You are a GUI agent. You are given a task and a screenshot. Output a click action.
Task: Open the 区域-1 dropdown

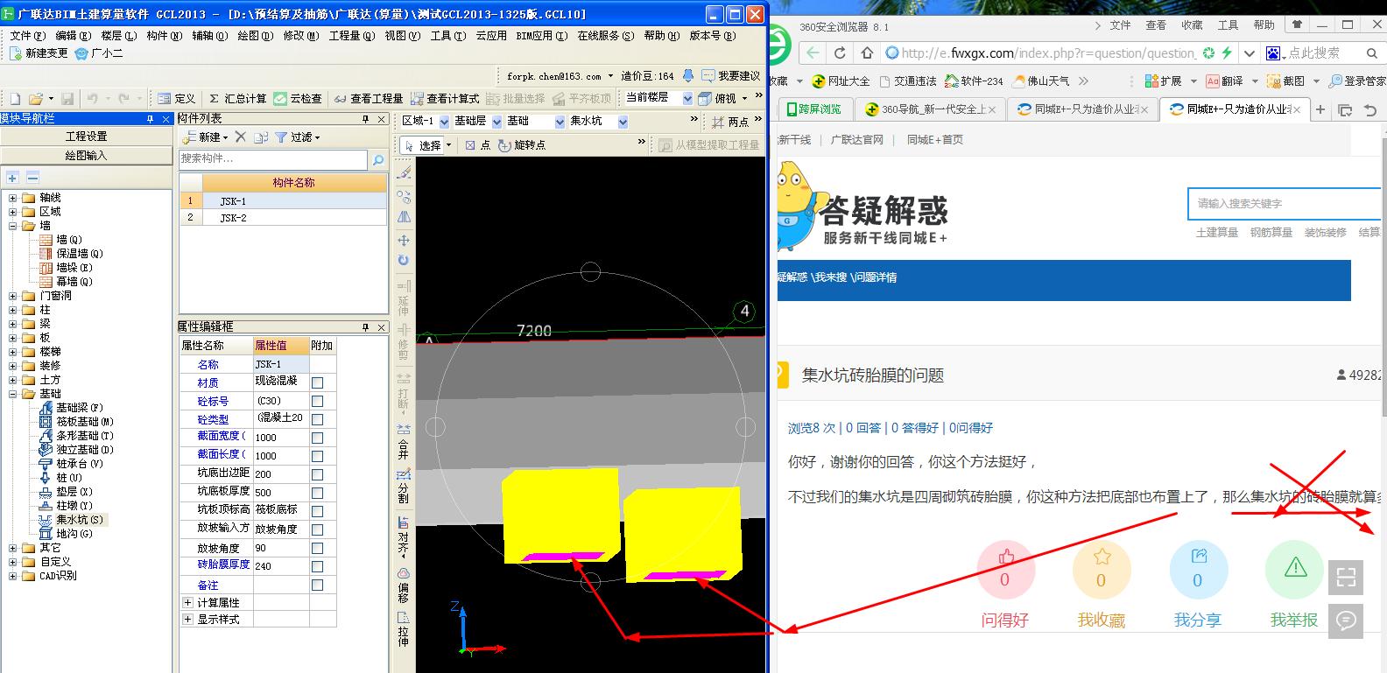tap(444, 122)
